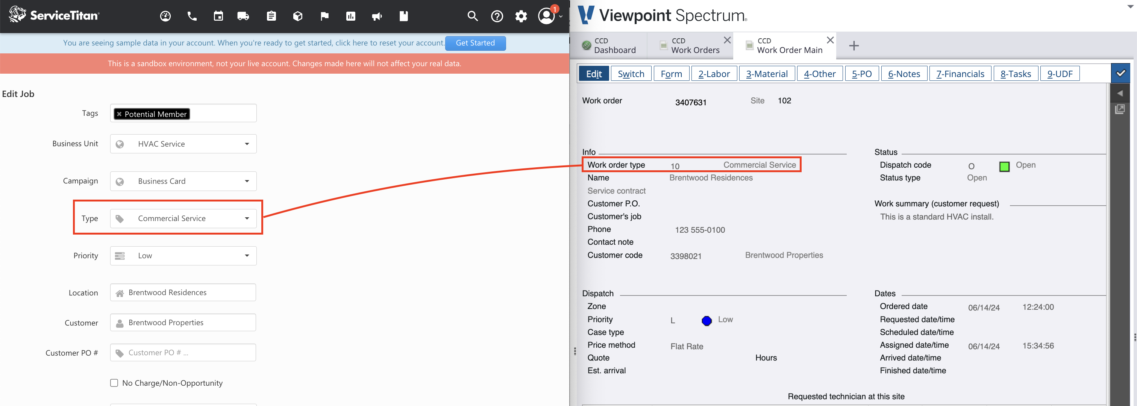Image resolution: width=1137 pixels, height=406 pixels.
Task: Open the calendar schedule icon
Action: point(218,16)
